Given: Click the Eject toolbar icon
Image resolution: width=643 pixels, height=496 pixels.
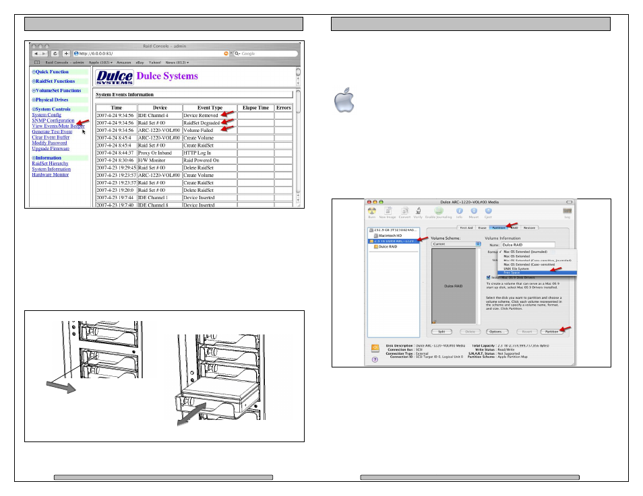Looking at the screenshot, I should 488,211.
